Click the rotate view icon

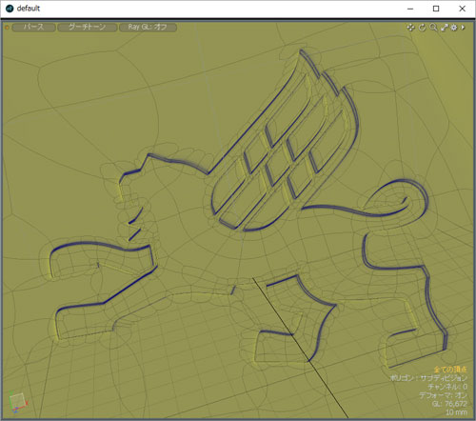[x=422, y=28]
